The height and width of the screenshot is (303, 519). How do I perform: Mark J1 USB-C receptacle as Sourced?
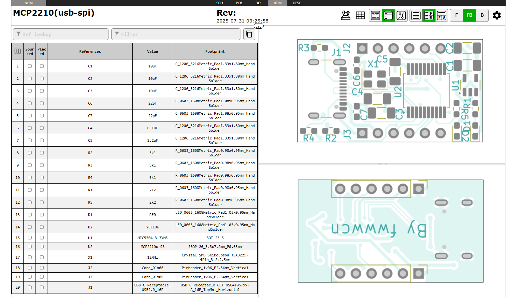pos(30,287)
